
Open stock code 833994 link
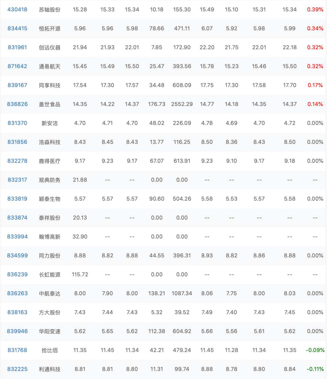pos(17,236)
